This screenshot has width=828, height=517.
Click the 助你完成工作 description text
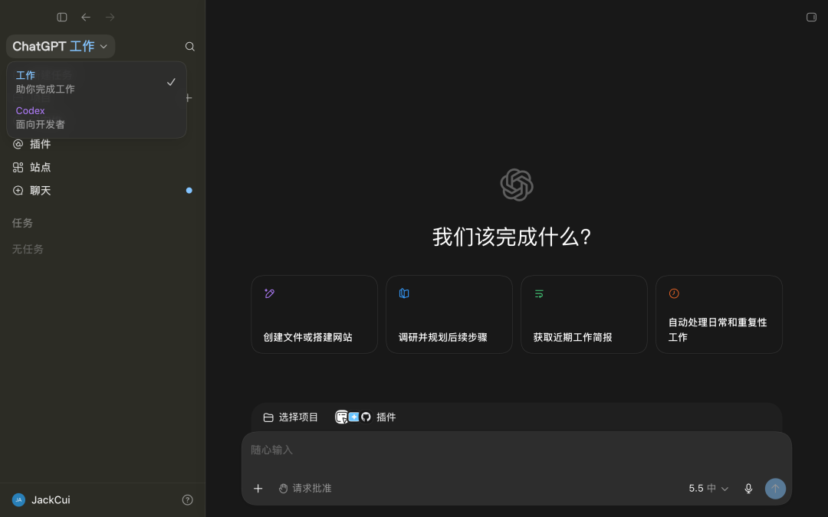[x=45, y=89]
